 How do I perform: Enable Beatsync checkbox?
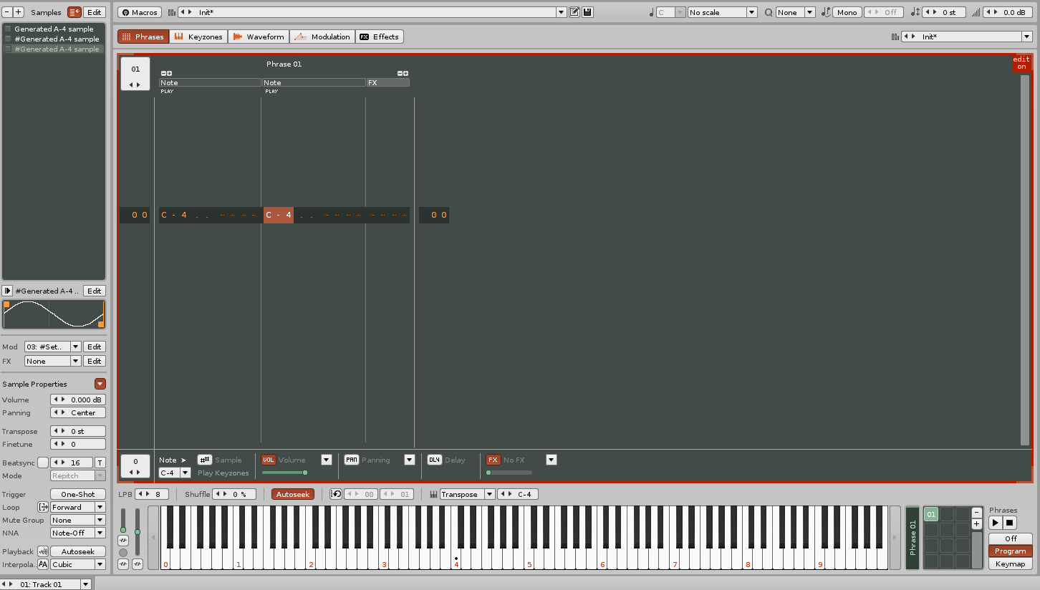tap(43, 463)
